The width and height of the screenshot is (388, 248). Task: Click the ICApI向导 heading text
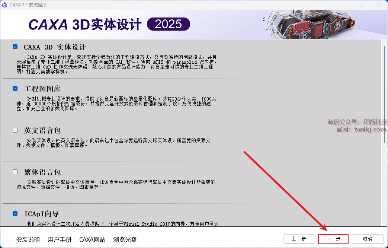click(x=42, y=214)
